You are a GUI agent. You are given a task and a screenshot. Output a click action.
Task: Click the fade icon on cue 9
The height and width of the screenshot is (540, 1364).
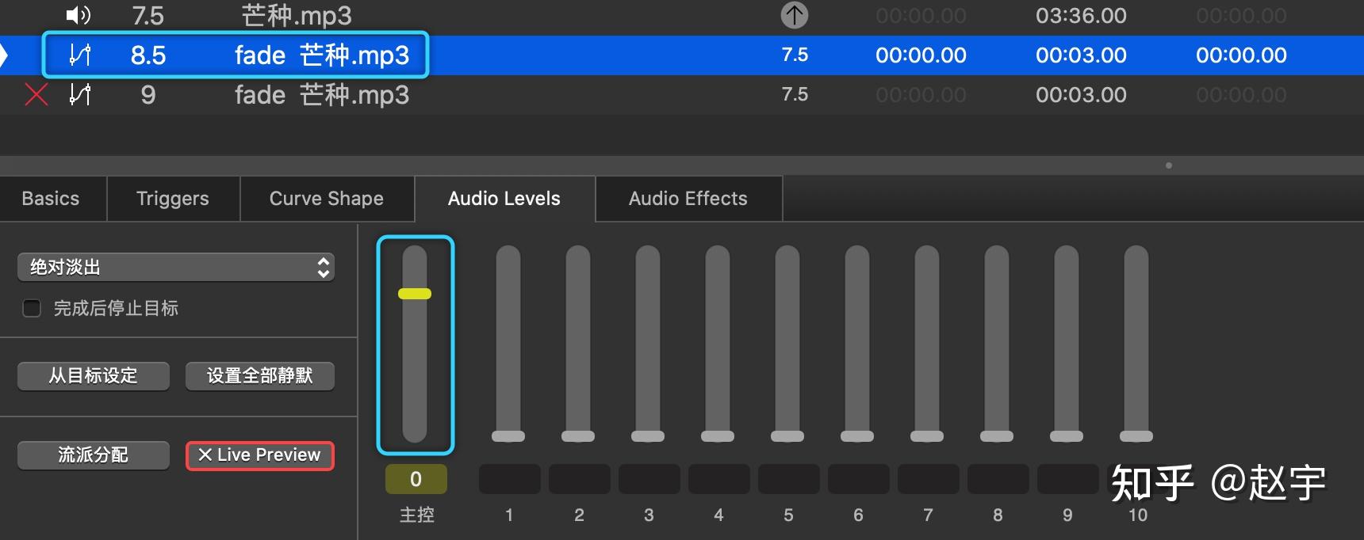(80, 94)
